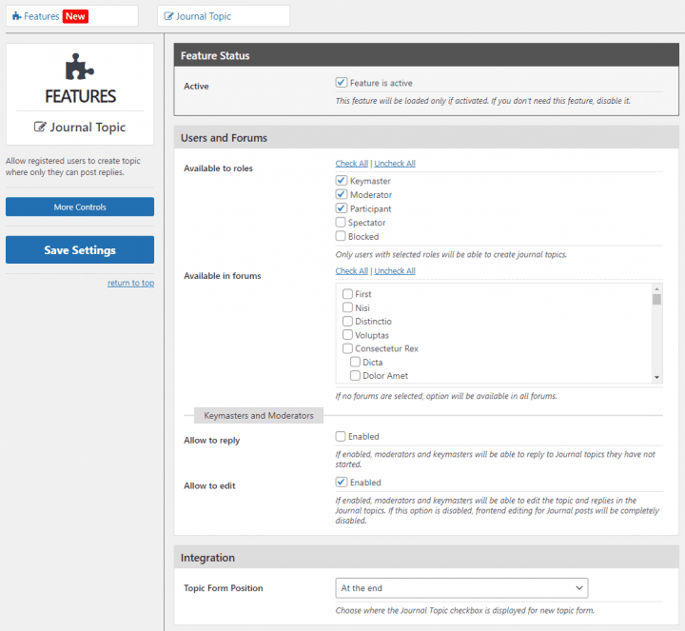Click the More Controls button
Viewport: 685px width, 631px height.
[x=80, y=207]
